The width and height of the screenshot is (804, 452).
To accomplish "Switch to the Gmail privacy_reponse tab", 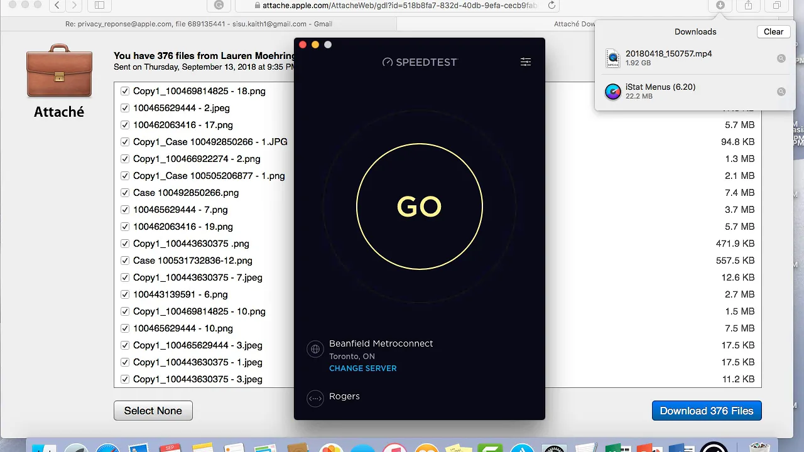I will [198, 24].
